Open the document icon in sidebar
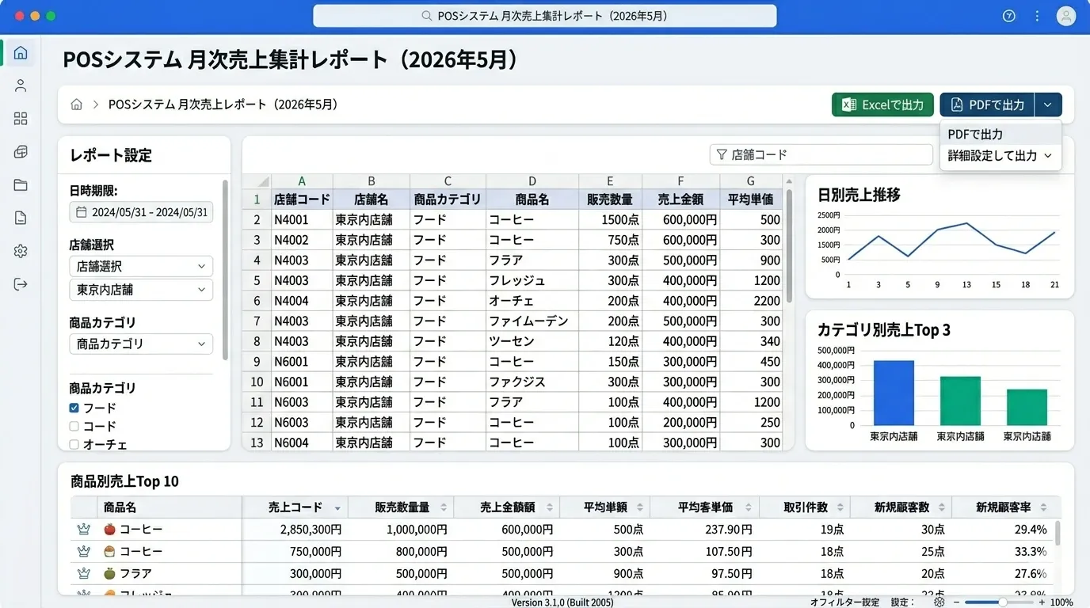1090x608 pixels. point(21,218)
